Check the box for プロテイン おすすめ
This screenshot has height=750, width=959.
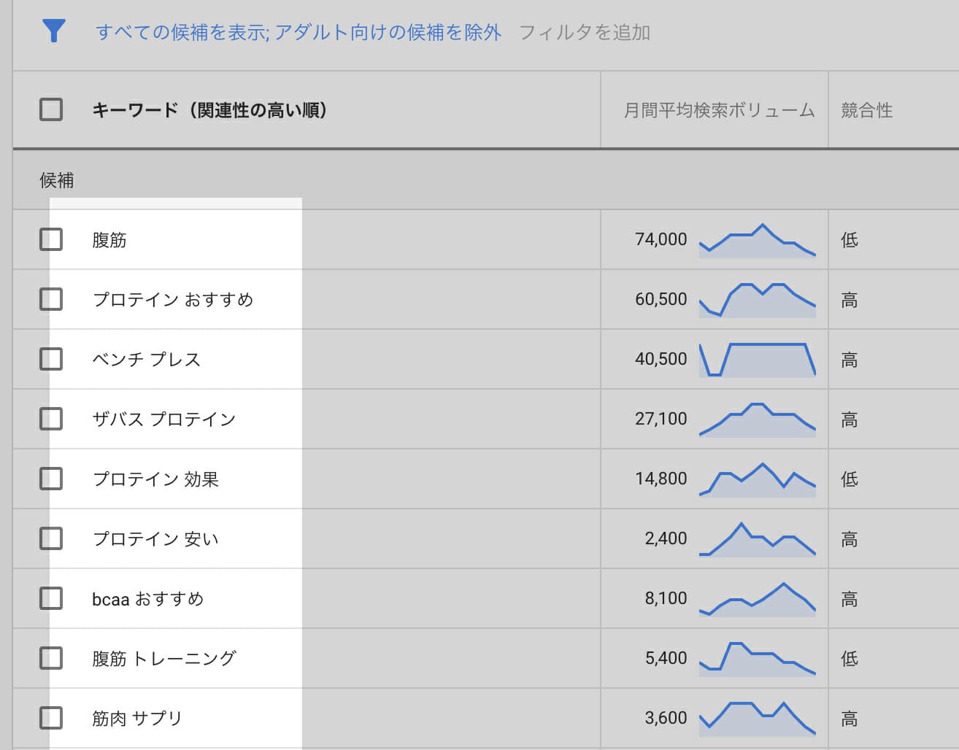tap(51, 299)
